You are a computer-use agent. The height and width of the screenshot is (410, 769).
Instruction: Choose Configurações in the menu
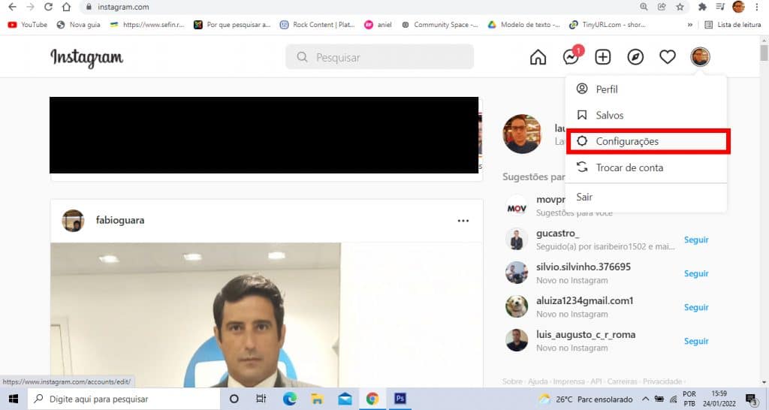(x=648, y=141)
